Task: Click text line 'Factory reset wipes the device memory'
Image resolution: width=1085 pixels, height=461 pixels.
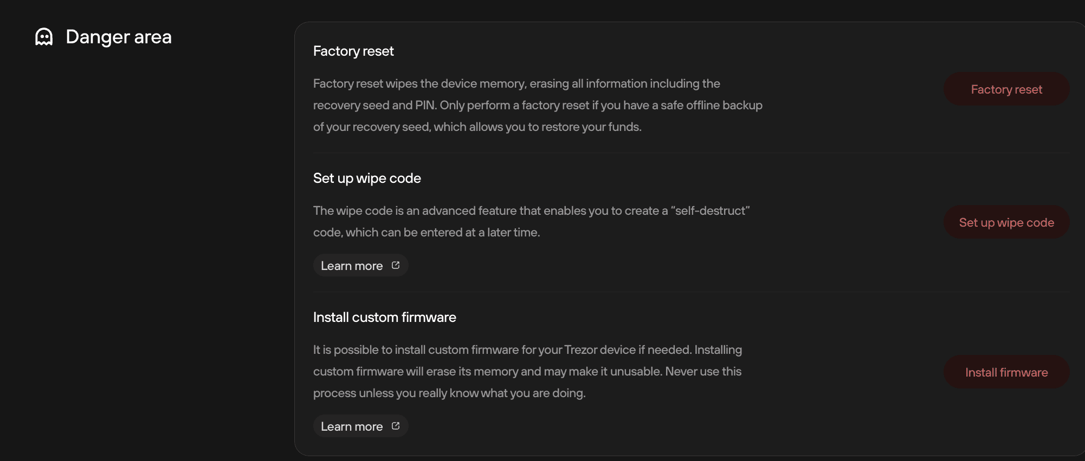Action: tap(516, 83)
